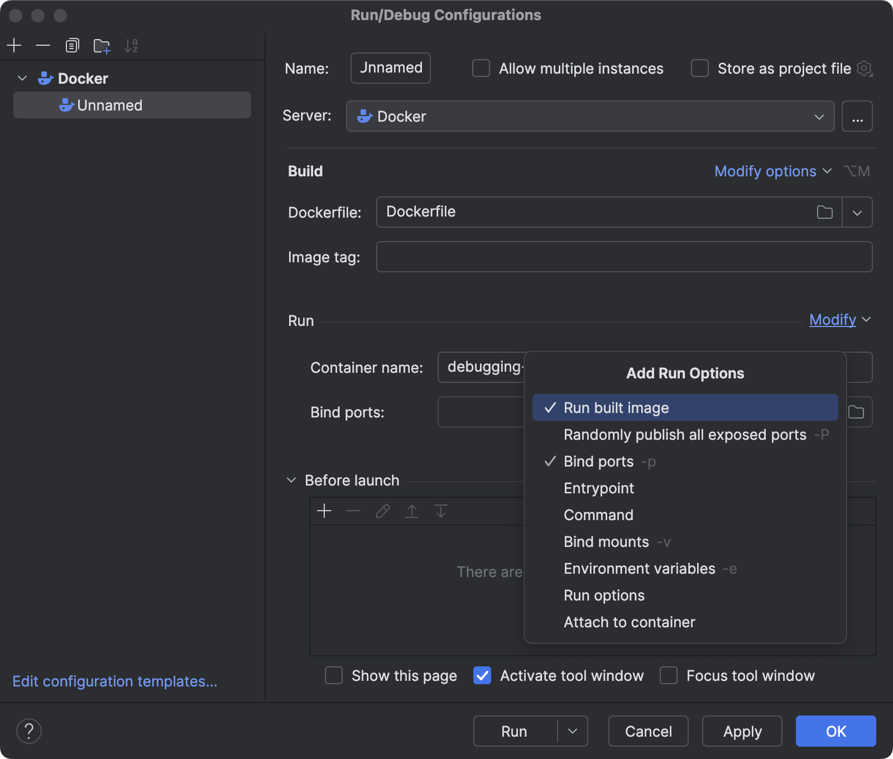Enable Focus tool window
The width and height of the screenshot is (893, 759).
pyautogui.click(x=668, y=675)
